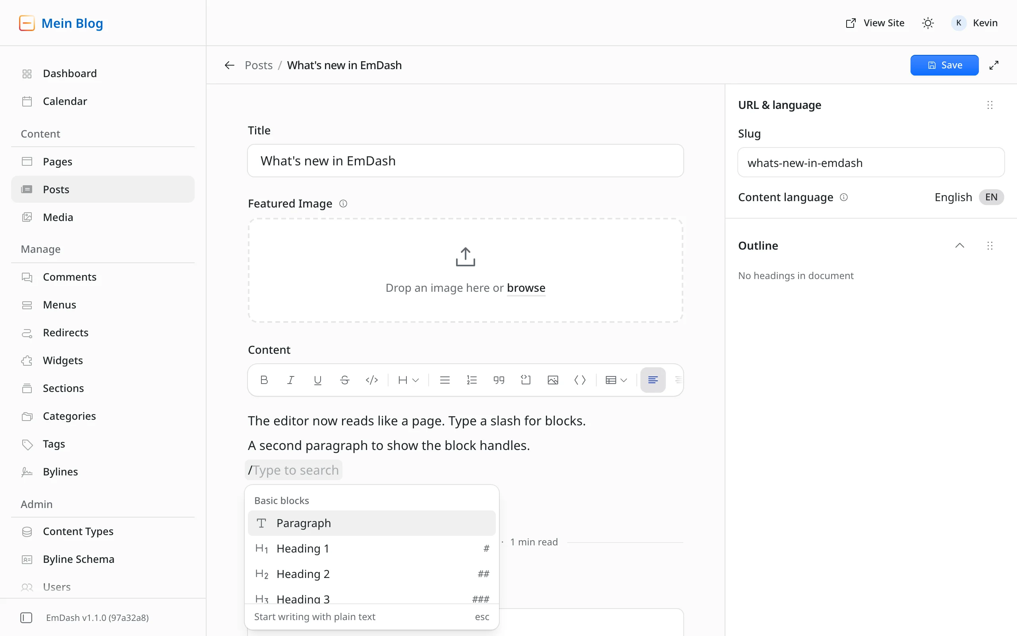Open the heading level dropdown
The image size is (1017, 636).
(408, 380)
